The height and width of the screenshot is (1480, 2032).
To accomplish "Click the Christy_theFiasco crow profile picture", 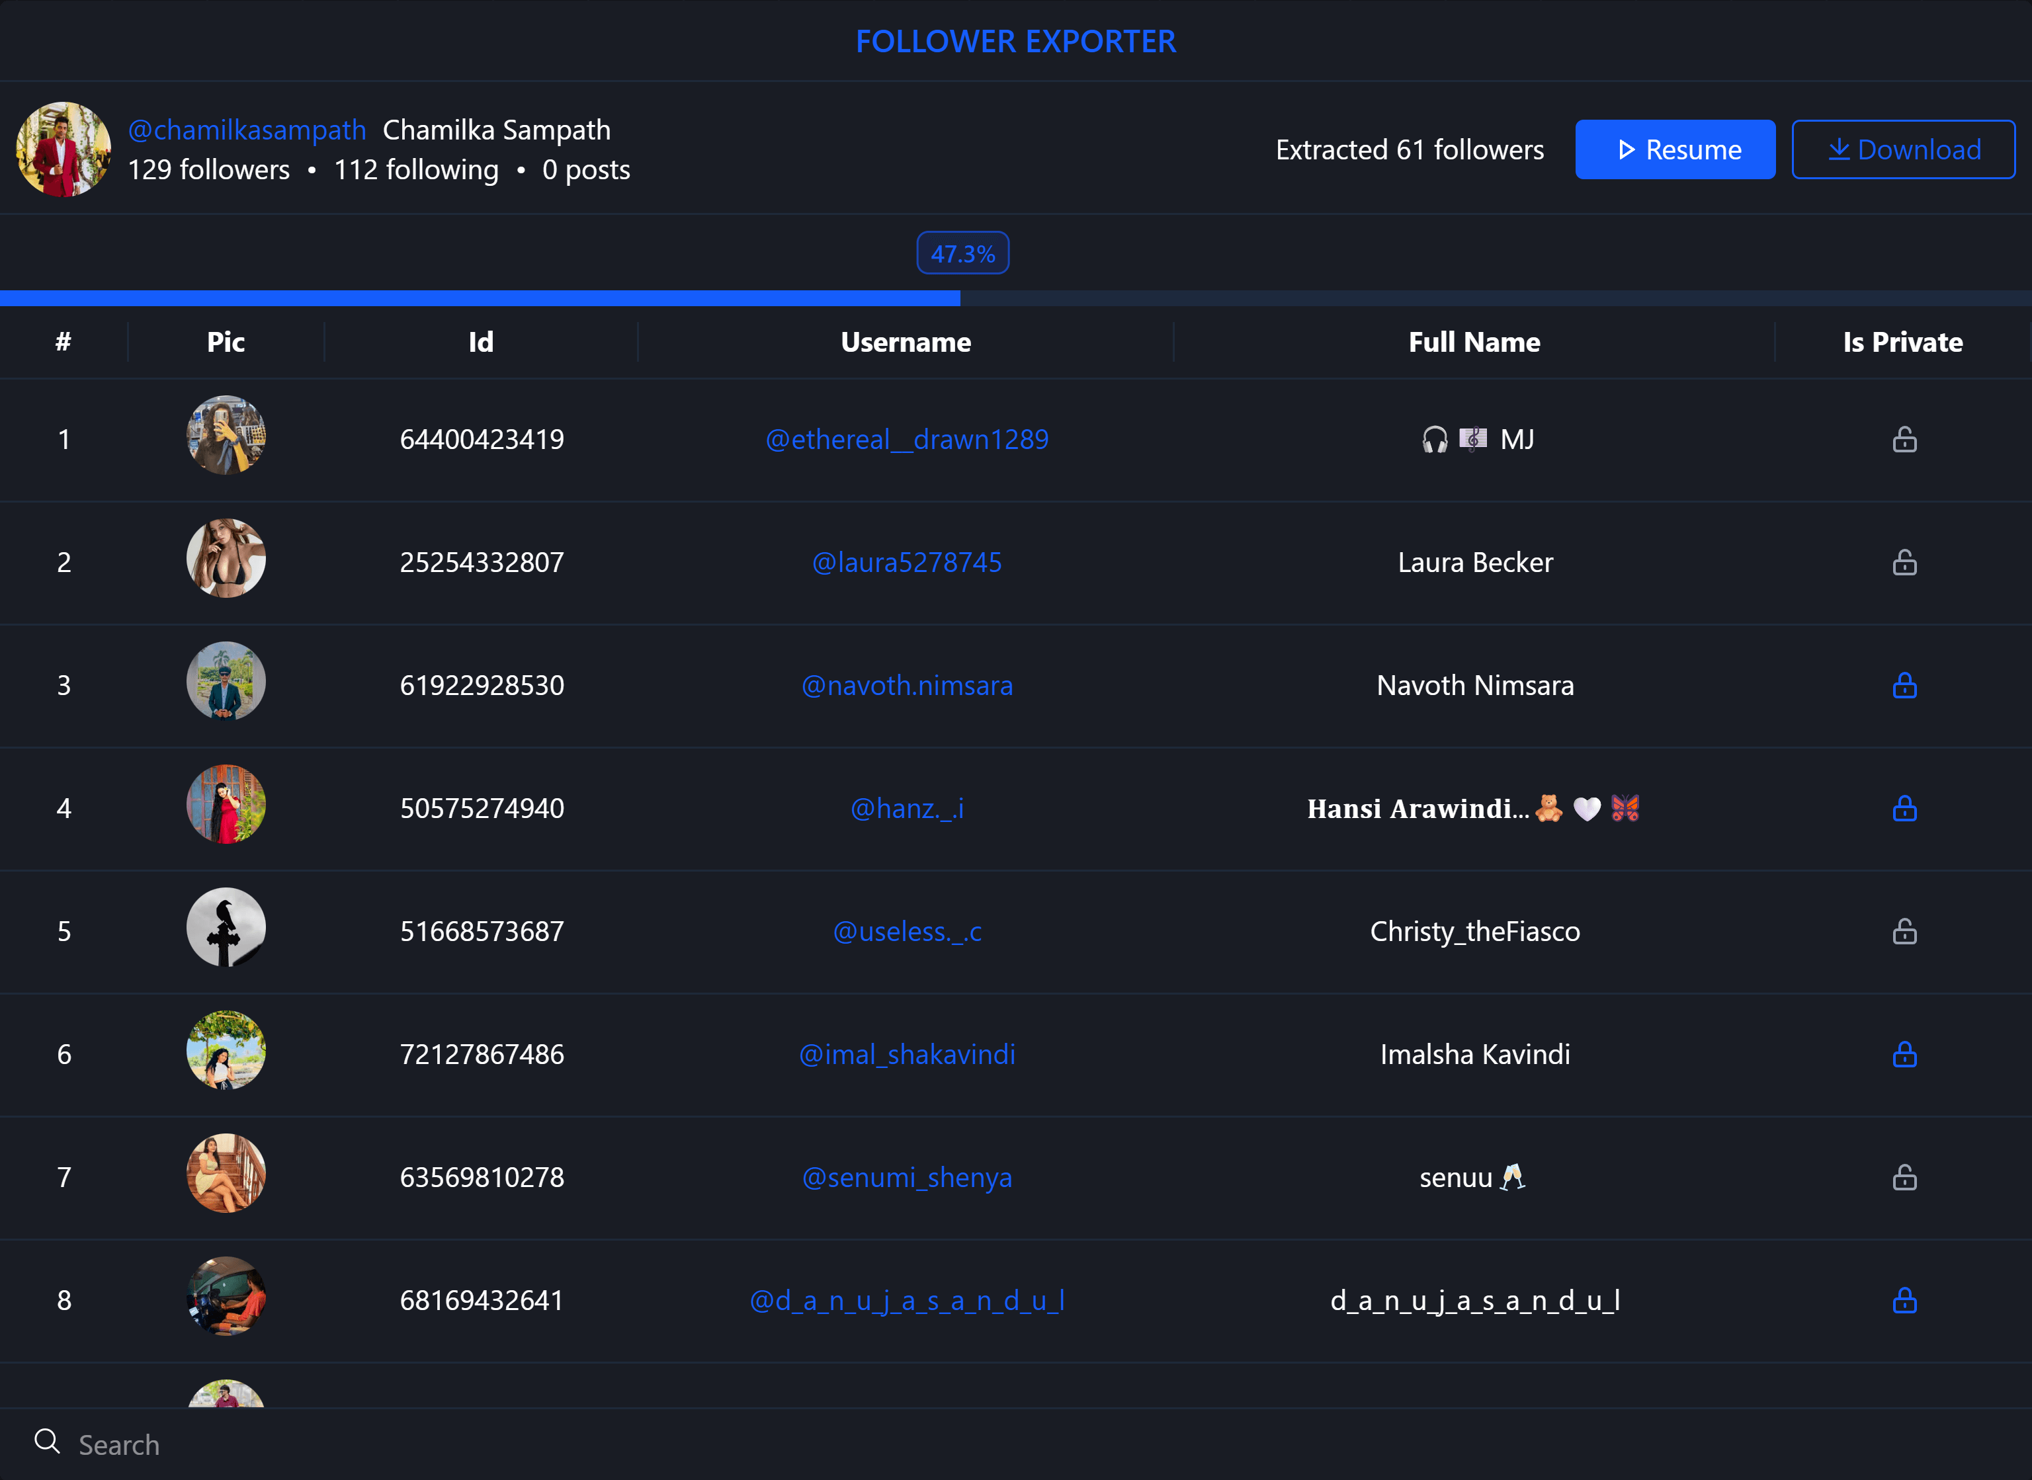I will [226, 927].
